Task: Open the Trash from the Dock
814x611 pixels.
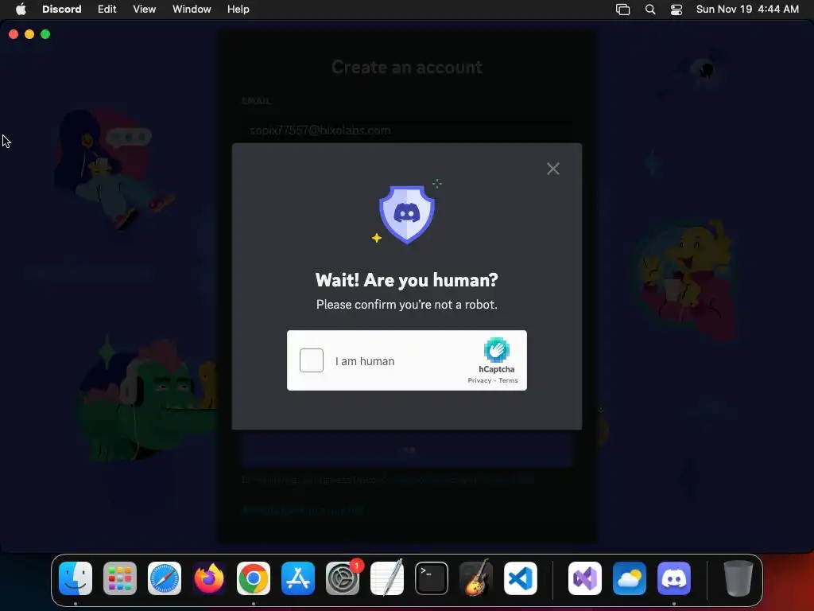Action: 738,578
